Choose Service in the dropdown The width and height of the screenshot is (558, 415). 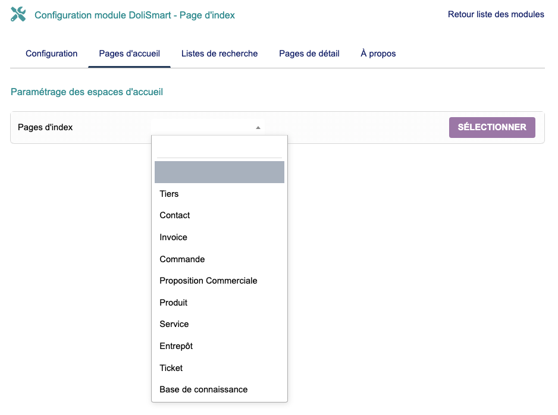point(174,324)
